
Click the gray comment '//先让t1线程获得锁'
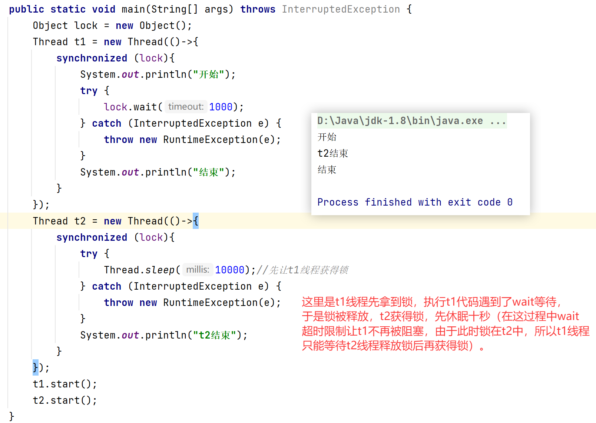tap(302, 270)
